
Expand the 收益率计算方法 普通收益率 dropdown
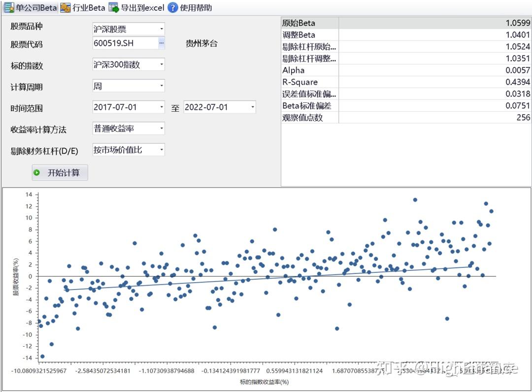tap(162, 129)
